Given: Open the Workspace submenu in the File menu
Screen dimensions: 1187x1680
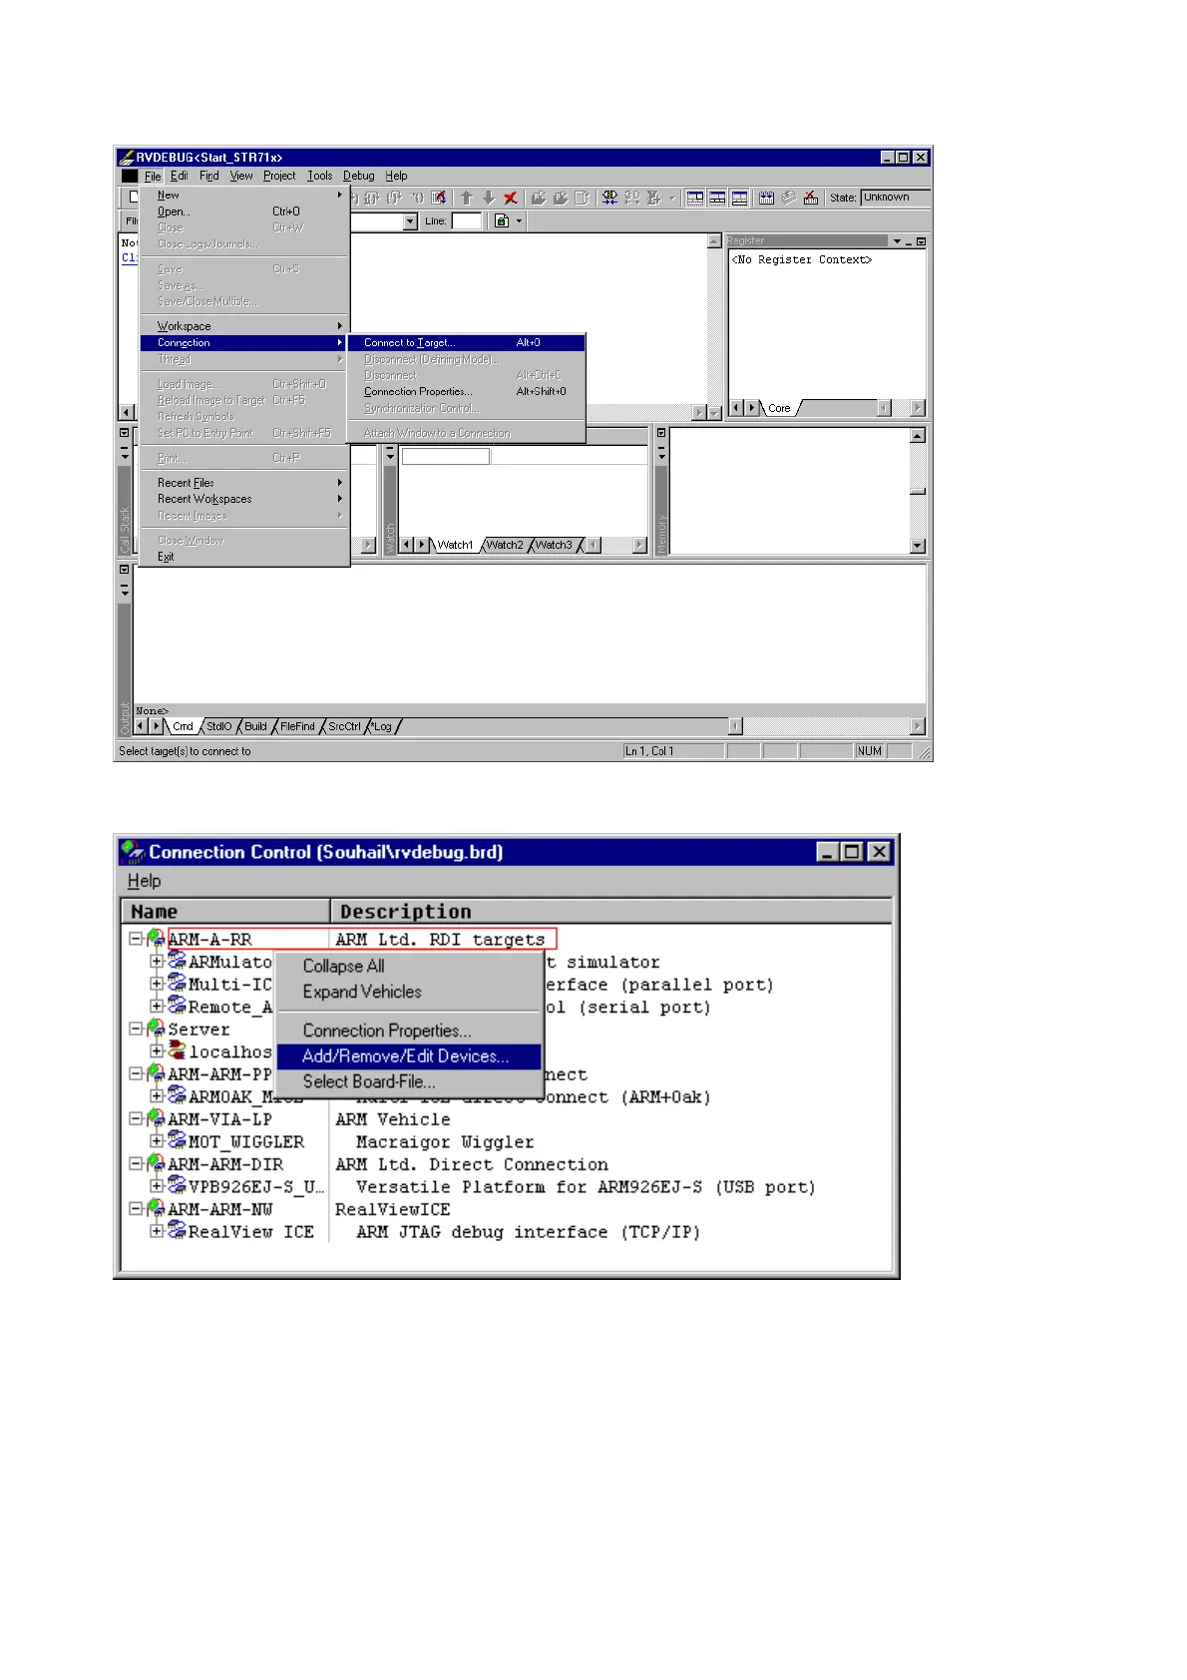Looking at the screenshot, I should 245,326.
